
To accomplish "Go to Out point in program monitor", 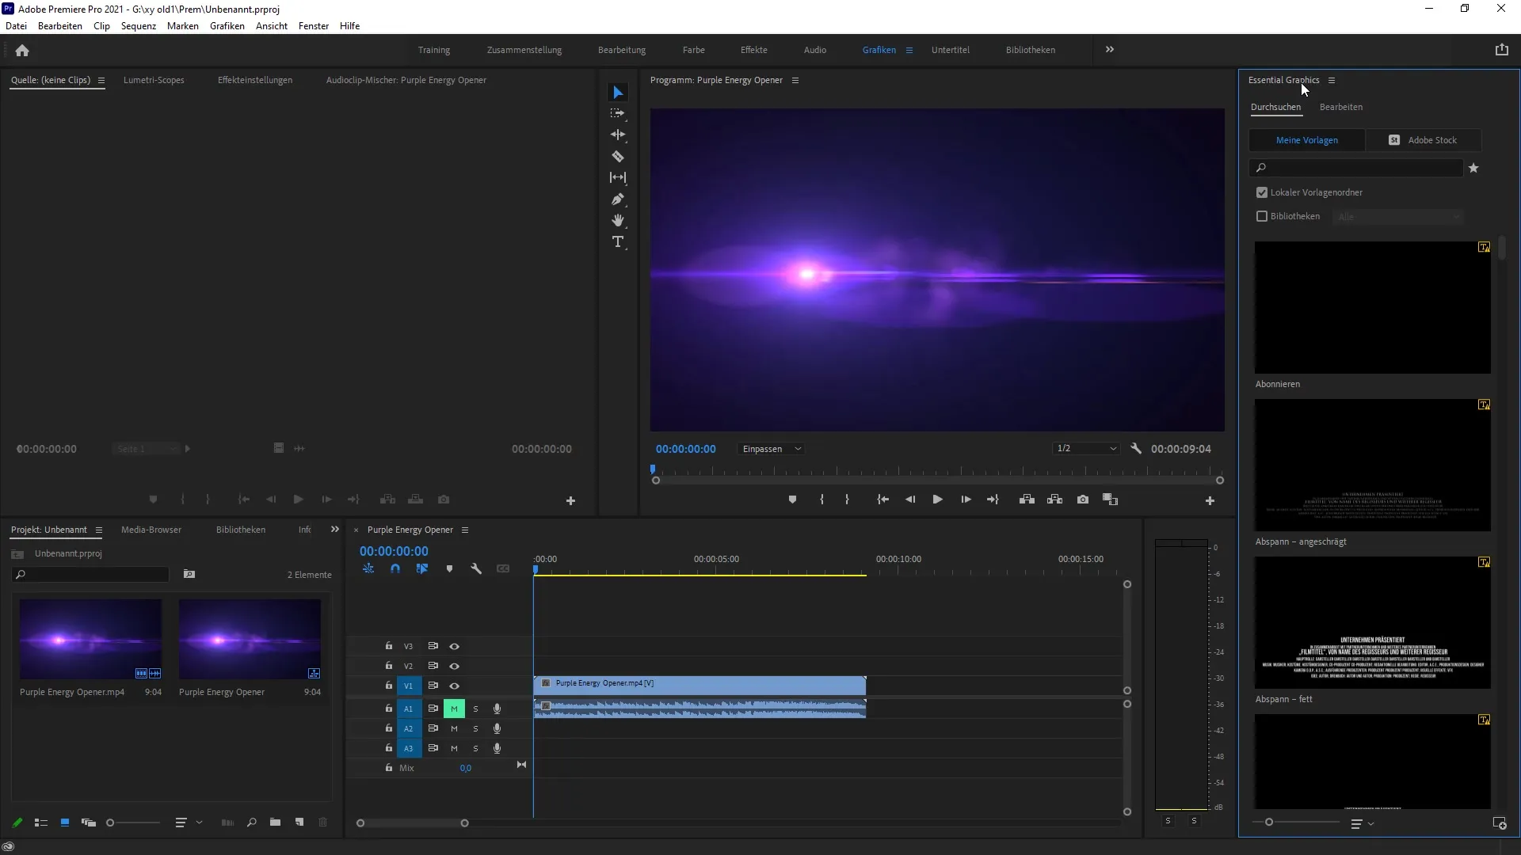I will click(993, 500).
